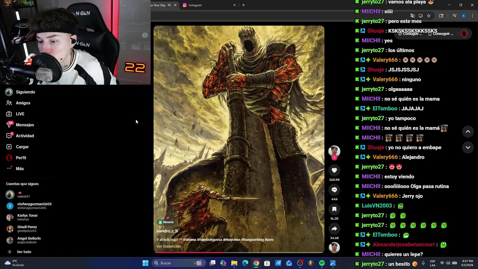The height and width of the screenshot is (269, 478).
Task: Open the Chrome profile avatar
Action: pyautogui.click(x=463, y=16)
